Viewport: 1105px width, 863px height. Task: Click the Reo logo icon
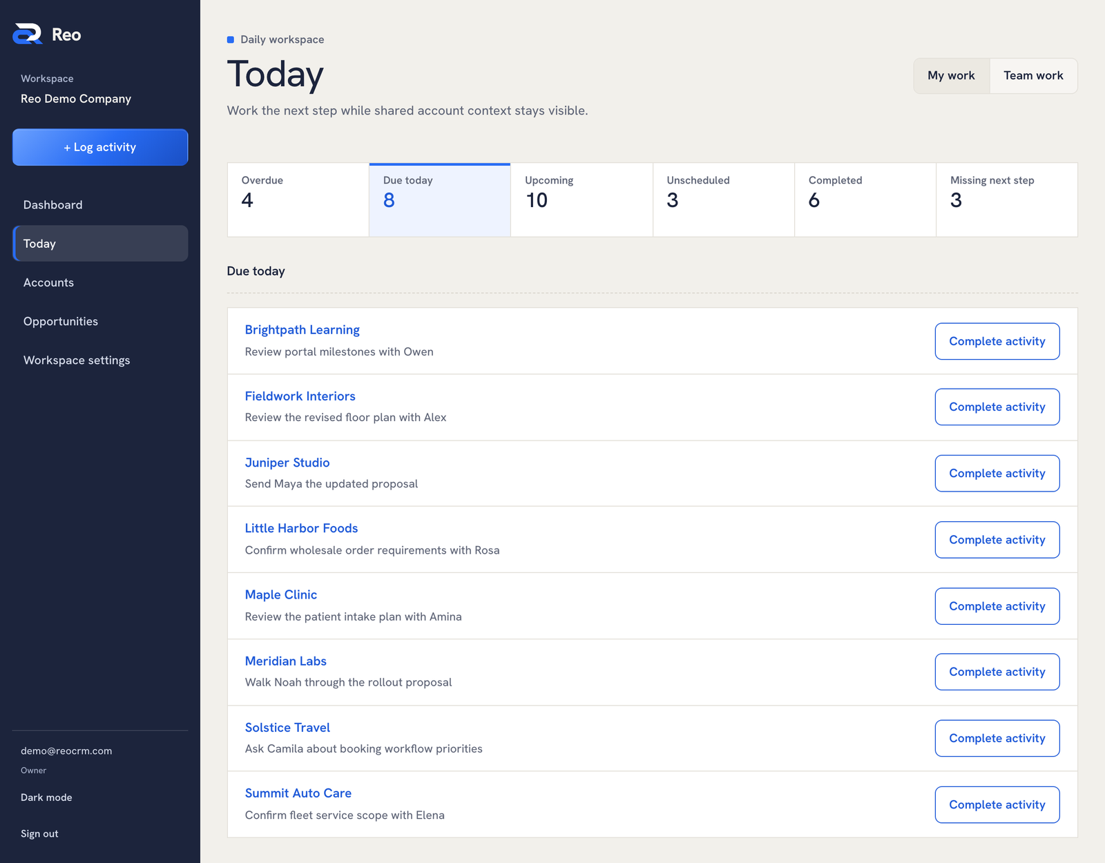28,34
